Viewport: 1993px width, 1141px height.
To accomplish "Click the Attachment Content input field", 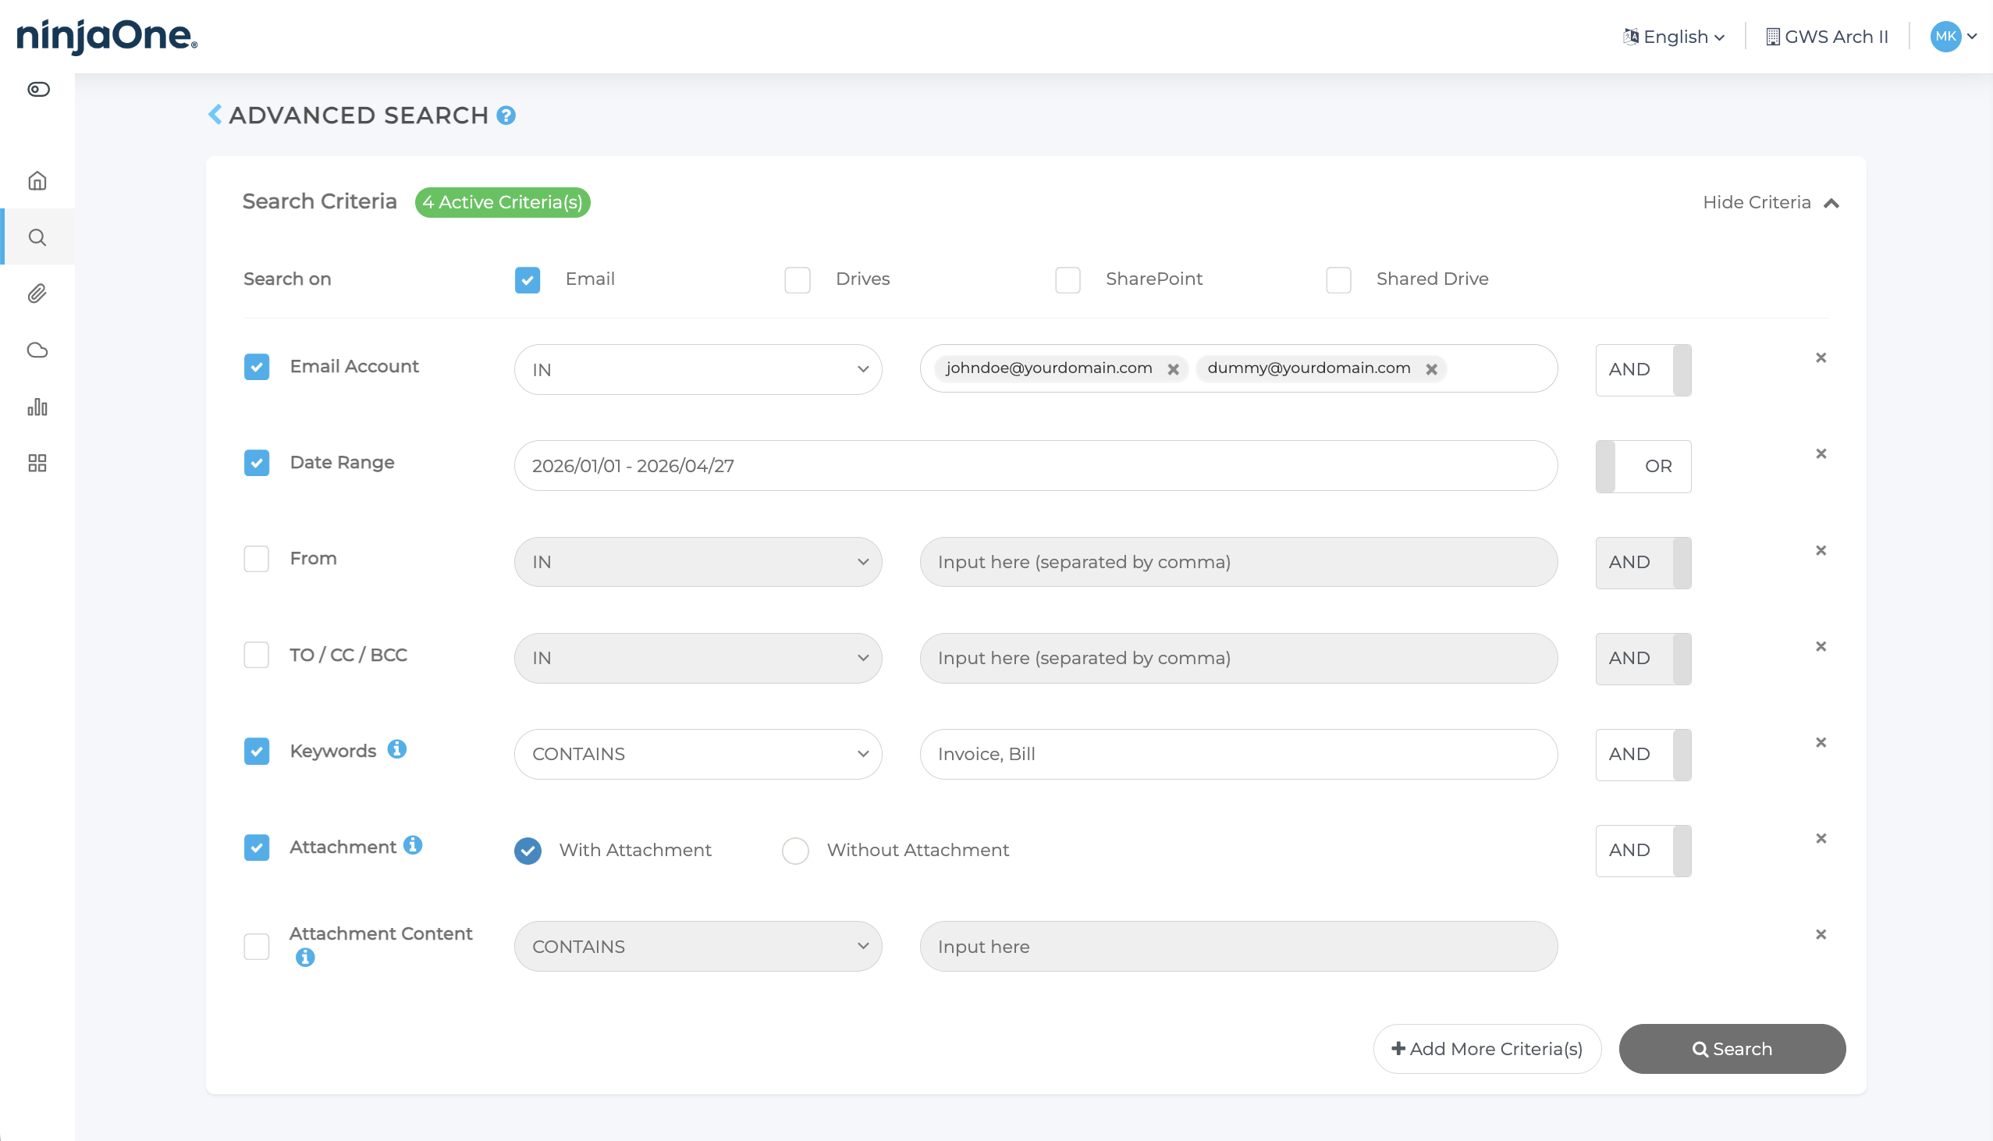I will click(1238, 947).
